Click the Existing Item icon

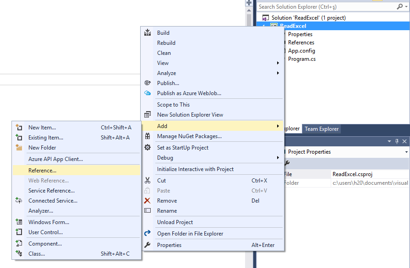19,137
